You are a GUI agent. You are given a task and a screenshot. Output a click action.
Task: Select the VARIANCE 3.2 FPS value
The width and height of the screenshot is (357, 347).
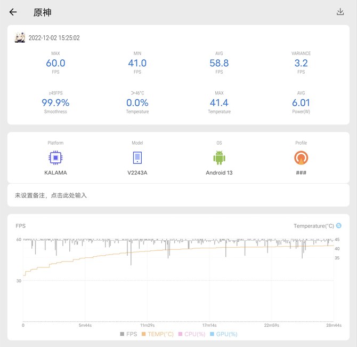coord(301,63)
